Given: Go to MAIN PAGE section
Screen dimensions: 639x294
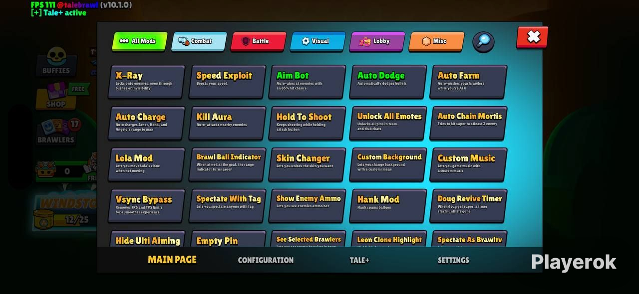Looking at the screenshot, I should point(172,260).
